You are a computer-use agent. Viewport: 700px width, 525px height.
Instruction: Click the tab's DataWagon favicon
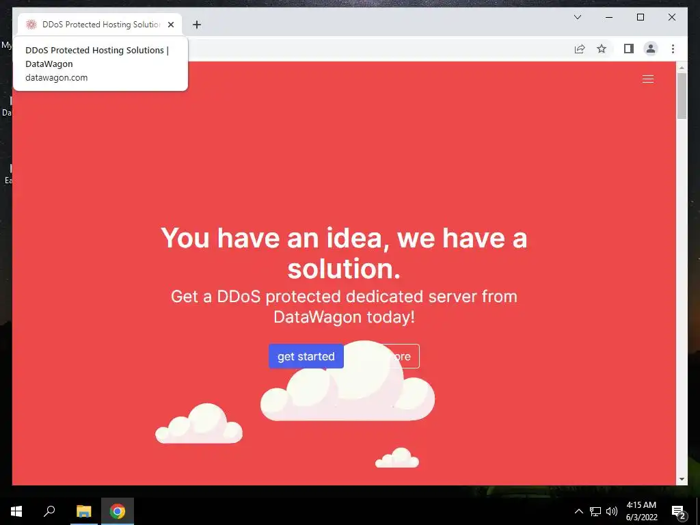31,25
